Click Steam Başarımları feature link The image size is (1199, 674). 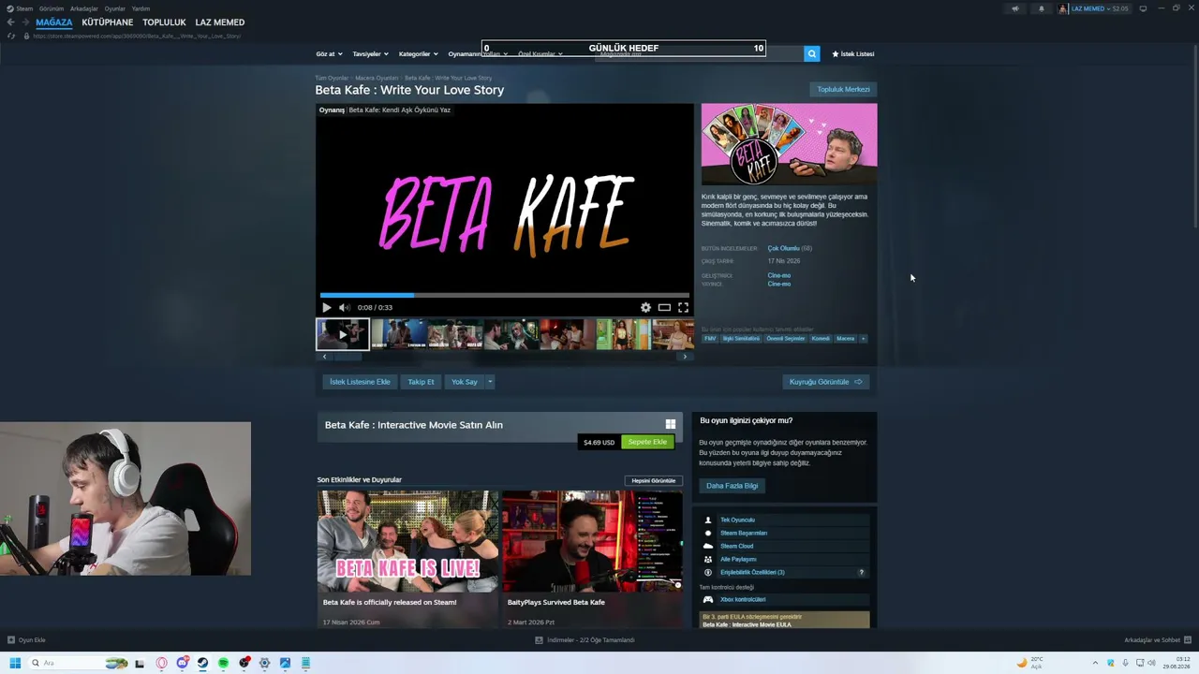click(744, 533)
